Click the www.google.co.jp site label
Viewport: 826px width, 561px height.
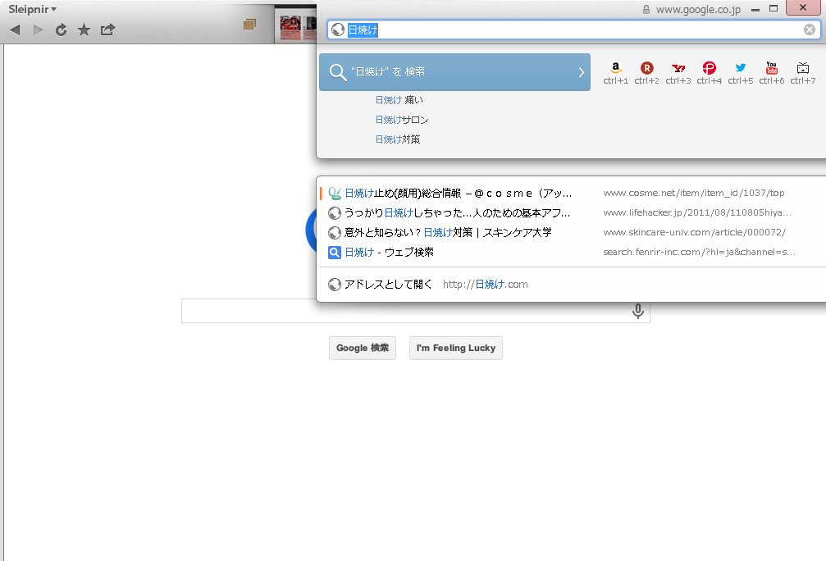pos(698,10)
